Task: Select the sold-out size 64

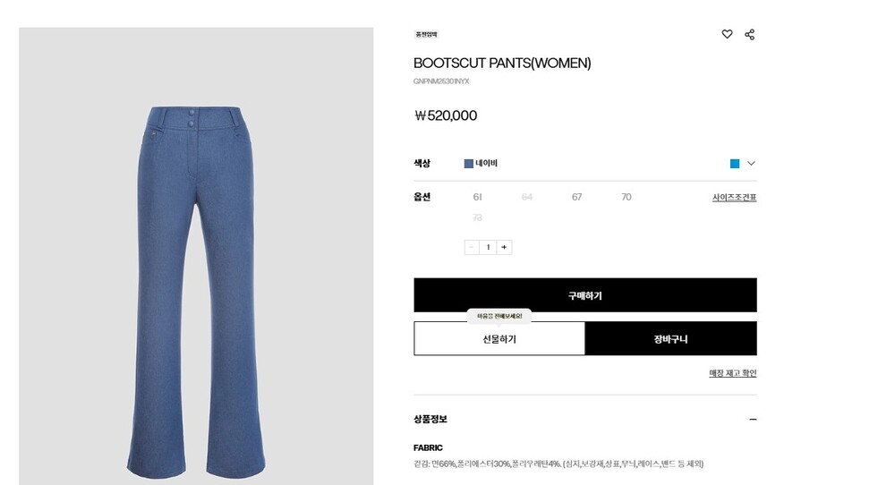Action: (527, 197)
